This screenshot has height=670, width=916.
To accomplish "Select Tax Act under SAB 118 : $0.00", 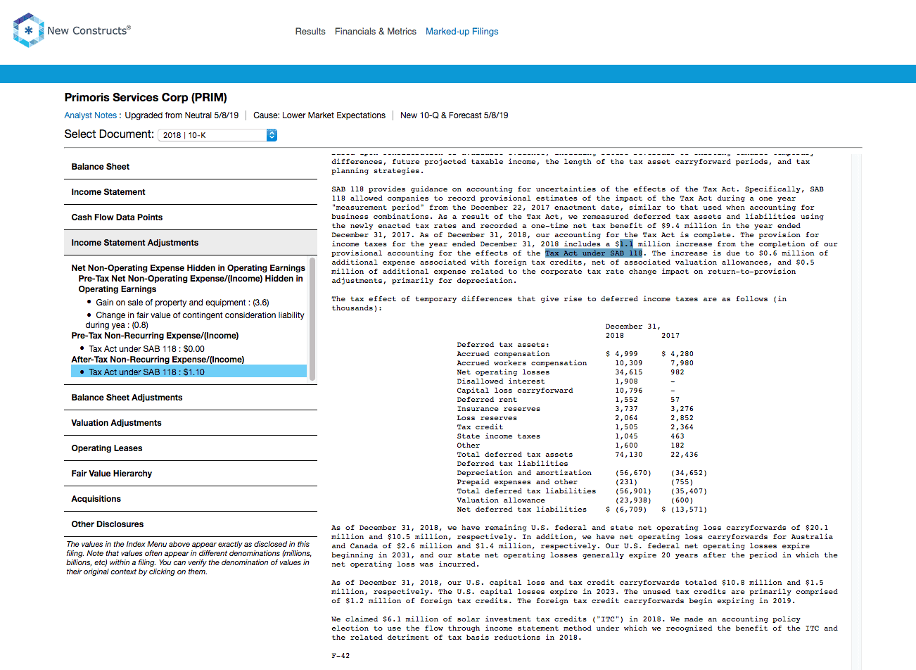I will click(x=146, y=349).
